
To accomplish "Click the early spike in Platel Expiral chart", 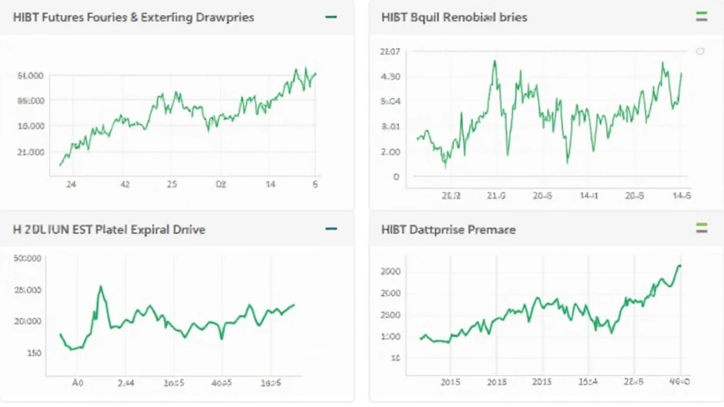I will pyautogui.click(x=100, y=287).
